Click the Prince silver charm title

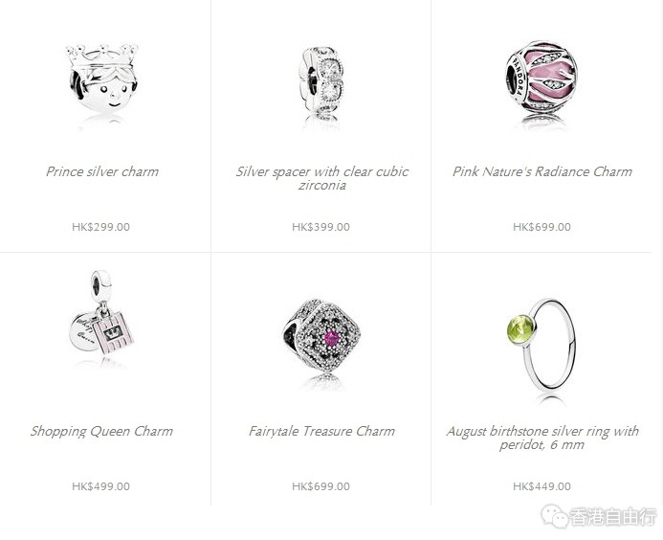click(x=102, y=171)
